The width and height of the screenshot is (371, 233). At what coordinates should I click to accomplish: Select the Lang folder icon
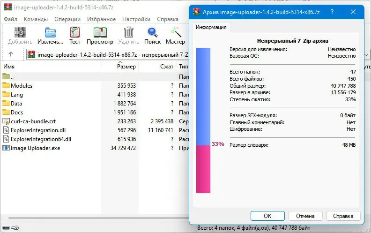pos(6,95)
